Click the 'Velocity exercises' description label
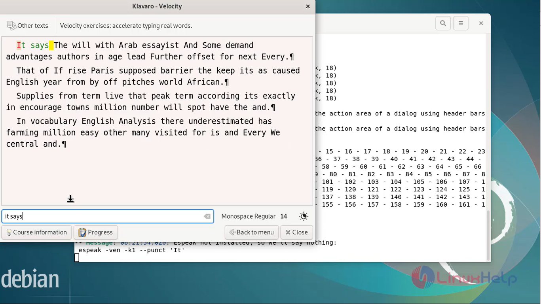541x304 pixels. click(126, 26)
